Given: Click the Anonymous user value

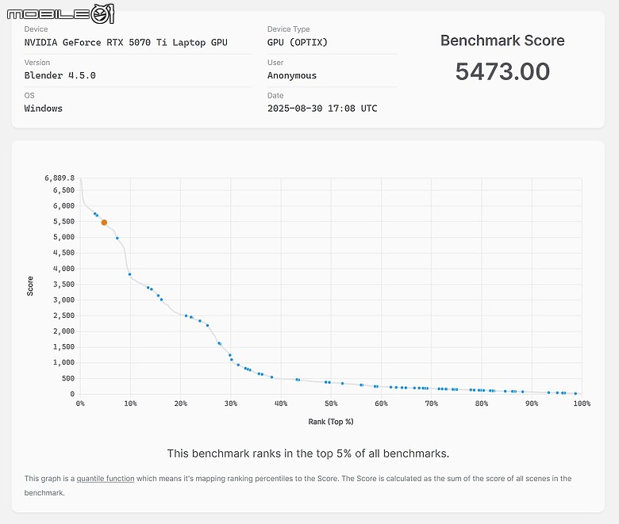Looking at the screenshot, I should point(292,75).
